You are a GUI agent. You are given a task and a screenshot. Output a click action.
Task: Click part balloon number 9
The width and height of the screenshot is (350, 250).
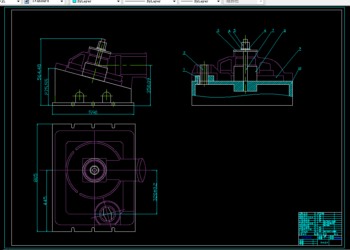pos(299,49)
